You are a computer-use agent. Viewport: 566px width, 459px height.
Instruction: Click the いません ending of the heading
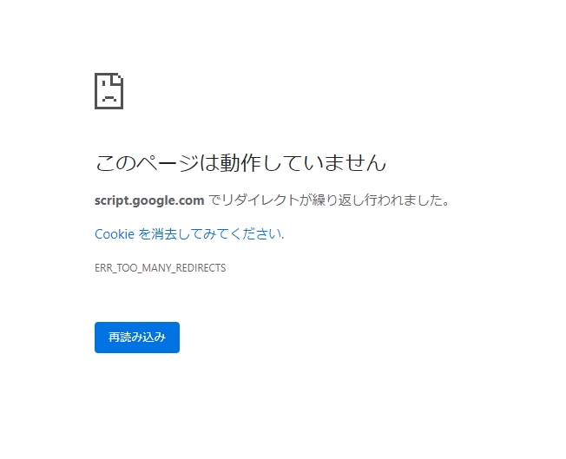coord(346,163)
